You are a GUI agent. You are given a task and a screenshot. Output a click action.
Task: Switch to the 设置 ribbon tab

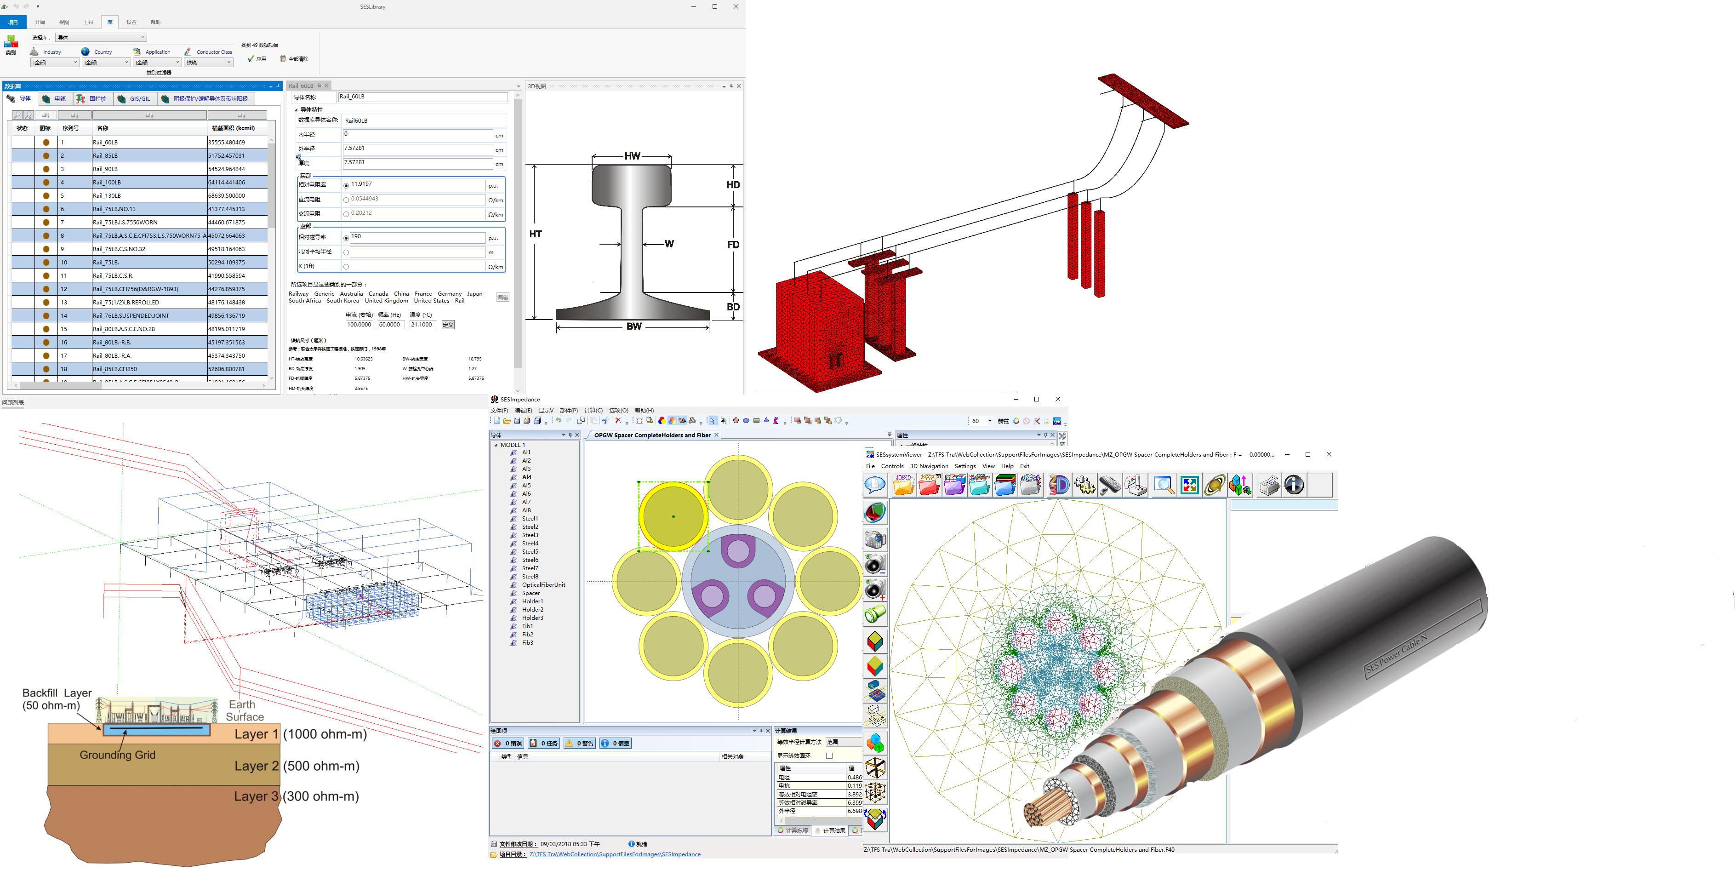click(131, 22)
